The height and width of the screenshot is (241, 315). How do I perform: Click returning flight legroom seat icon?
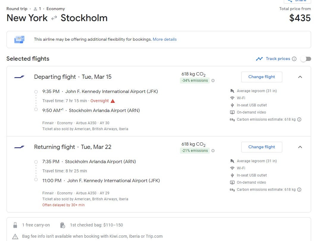coord(232,161)
